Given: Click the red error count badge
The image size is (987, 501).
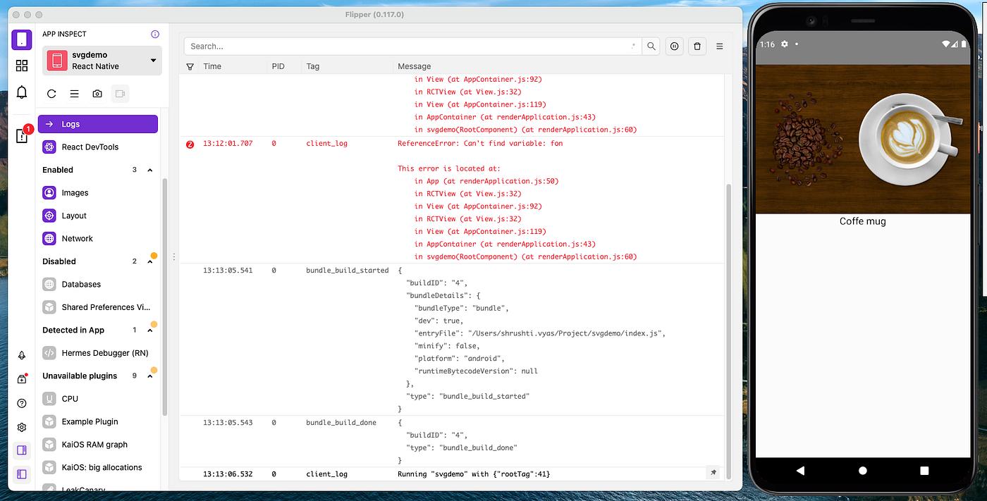Looking at the screenshot, I should pyautogui.click(x=190, y=144).
